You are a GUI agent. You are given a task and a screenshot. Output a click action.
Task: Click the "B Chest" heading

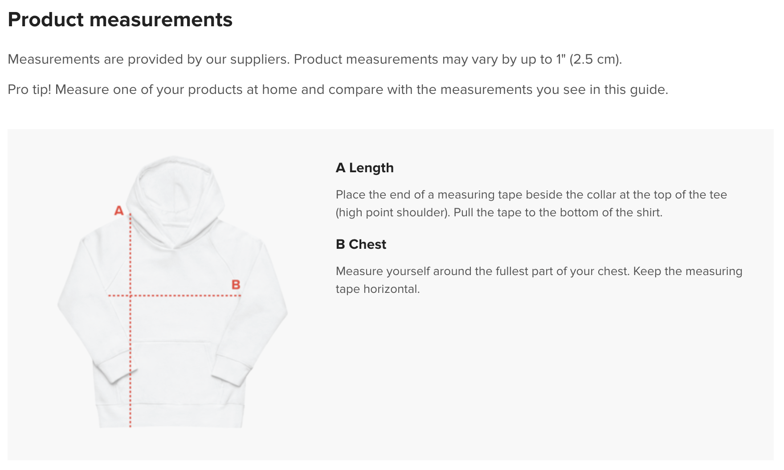[x=361, y=244]
